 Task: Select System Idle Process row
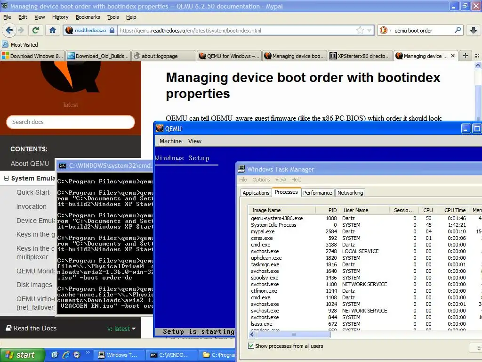click(x=365, y=225)
